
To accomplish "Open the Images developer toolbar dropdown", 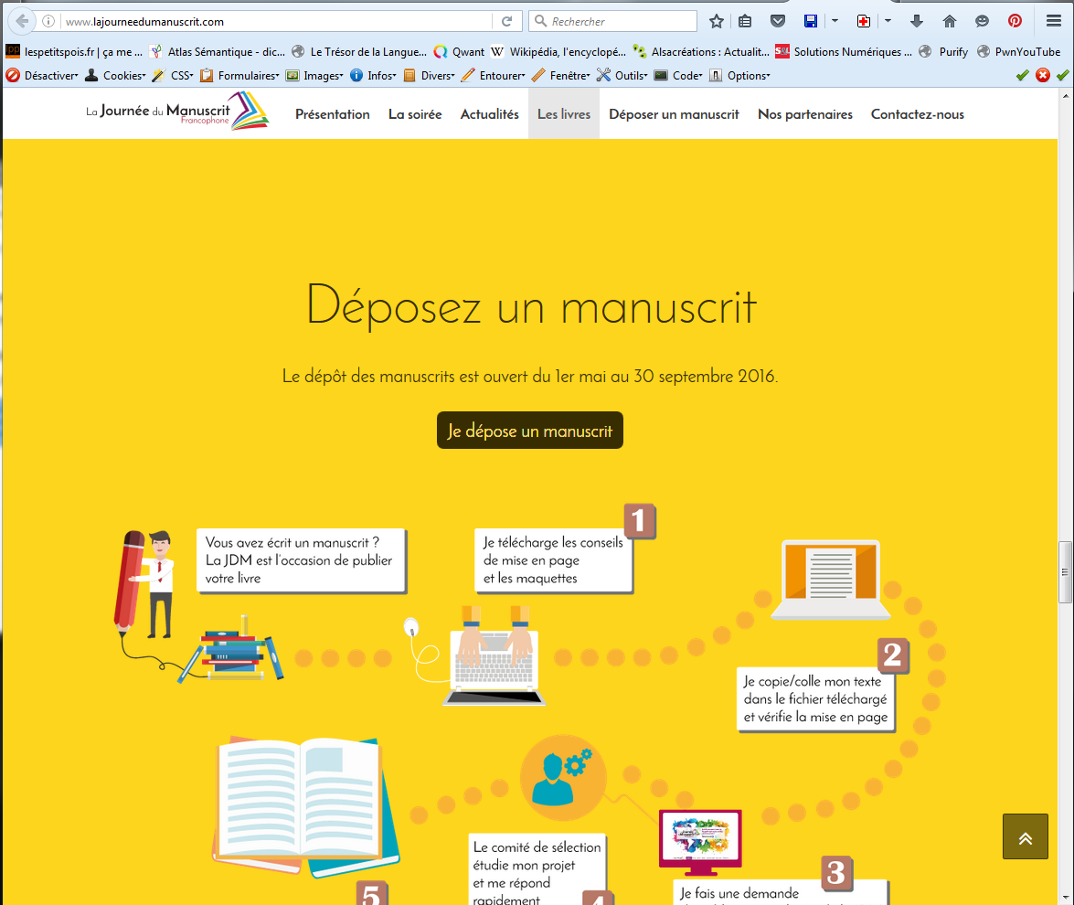I will (315, 76).
